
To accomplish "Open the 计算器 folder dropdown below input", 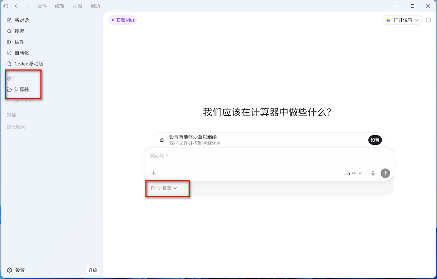I will 164,188.
